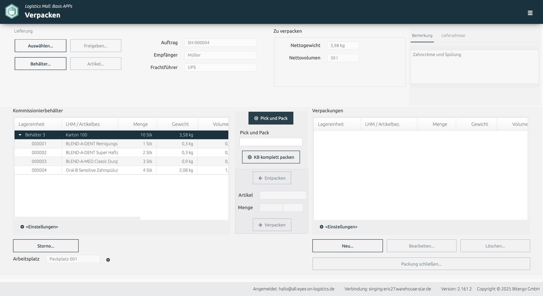Click the Empfänger field Müller
Screen dimensions: 543x296
pyautogui.click(x=220, y=55)
